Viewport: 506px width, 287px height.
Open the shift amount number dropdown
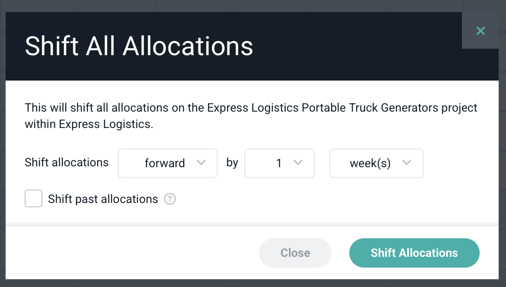tap(279, 163)
